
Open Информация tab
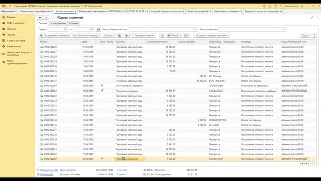[x=7, y=11]
